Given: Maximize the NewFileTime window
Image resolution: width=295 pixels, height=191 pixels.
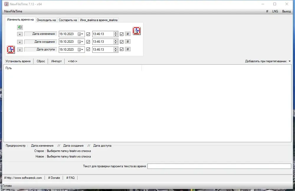Looking at the screenshot, I should coord(275,4).
